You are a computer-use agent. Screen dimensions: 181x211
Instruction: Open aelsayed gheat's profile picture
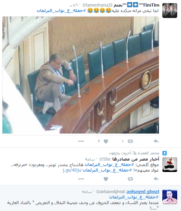click(x=170, y=197)
